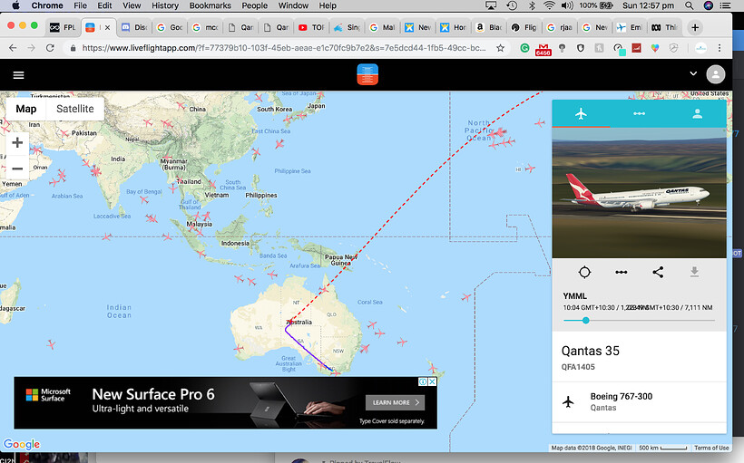Open the LiveFlight hamburger menu
This screenshot has width=744, height=463.
pyautogui.click(x=18, y=75)
